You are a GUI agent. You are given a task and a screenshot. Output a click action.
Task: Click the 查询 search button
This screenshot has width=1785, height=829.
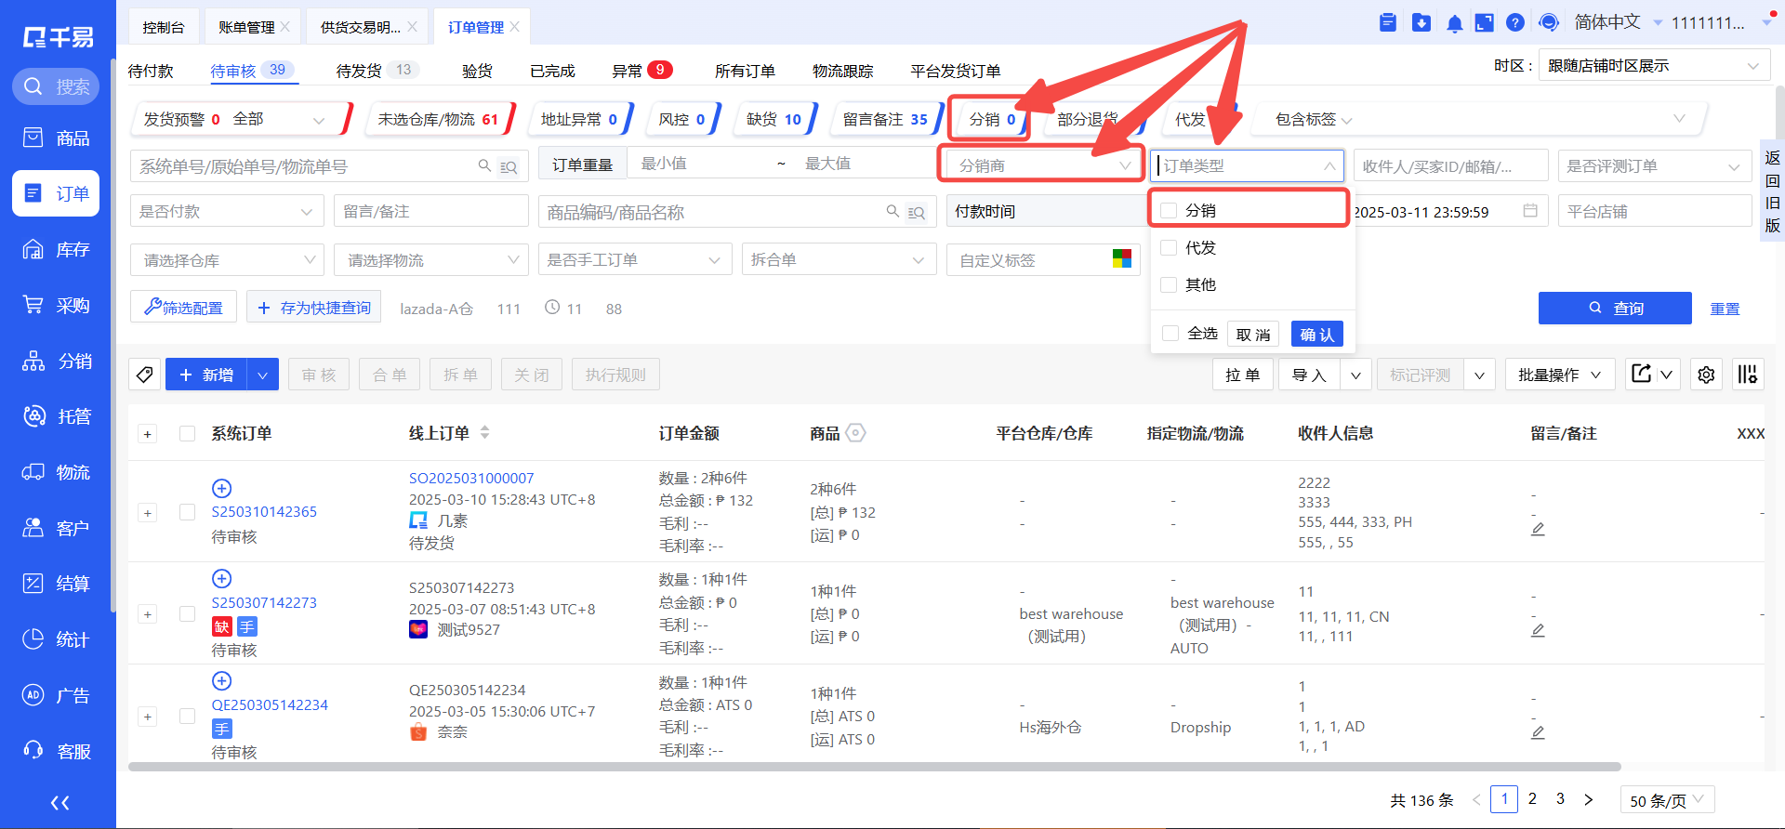[1615, 309]
